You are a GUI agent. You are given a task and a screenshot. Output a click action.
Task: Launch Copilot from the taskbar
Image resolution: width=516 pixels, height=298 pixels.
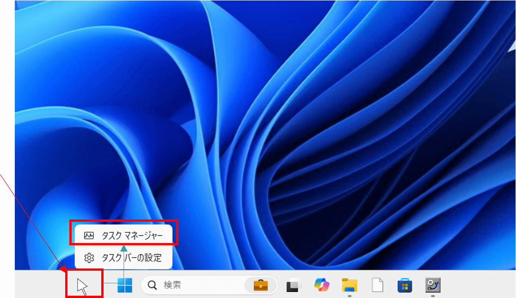(321, 286)
